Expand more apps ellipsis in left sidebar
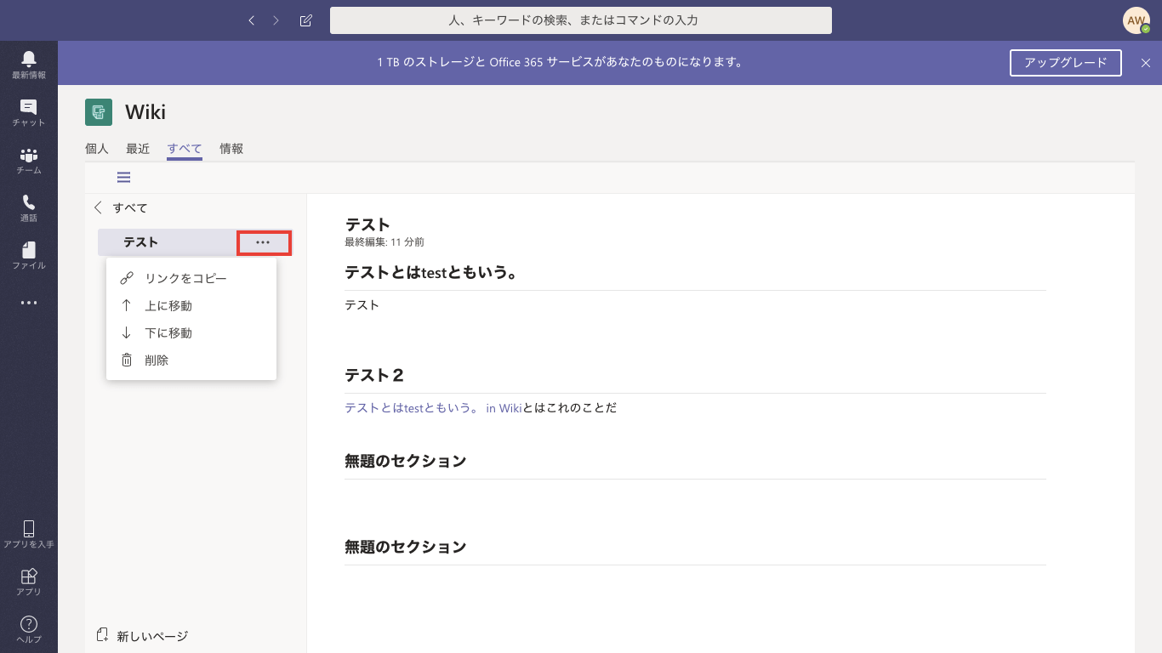 (29, 303)
